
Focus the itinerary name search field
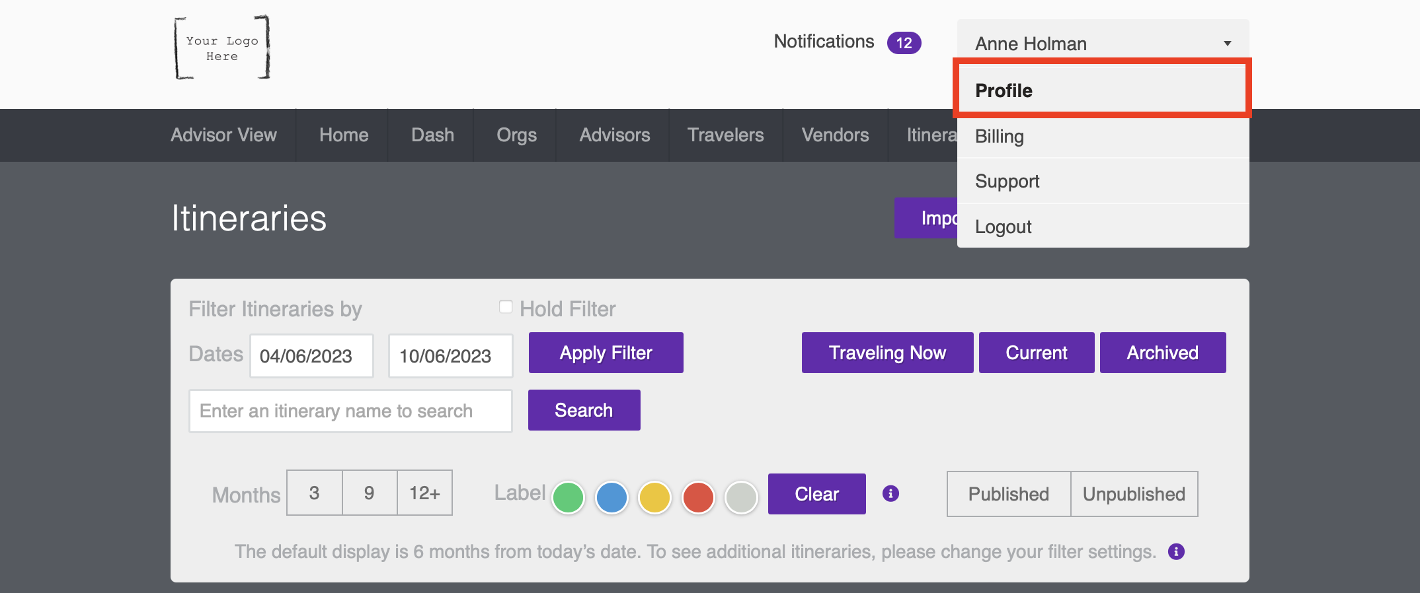(350, 411)
